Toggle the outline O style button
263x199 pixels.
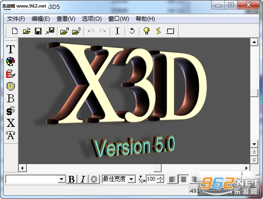tap(94, 179)
